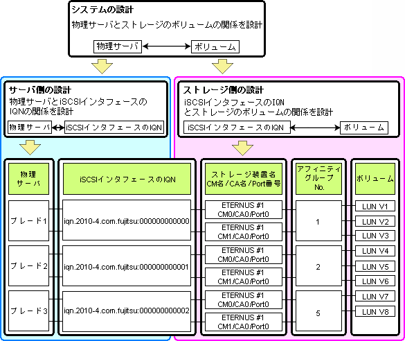Click the ストレージ側の設計 heading

pos(224,90)
